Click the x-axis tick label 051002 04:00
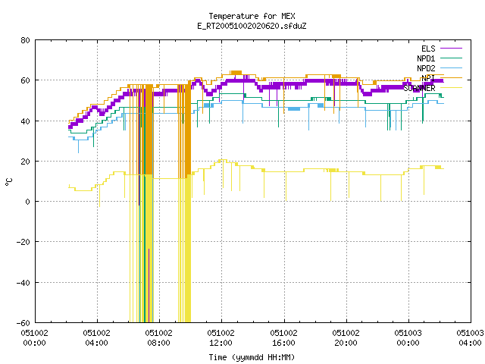 point(96,337)
